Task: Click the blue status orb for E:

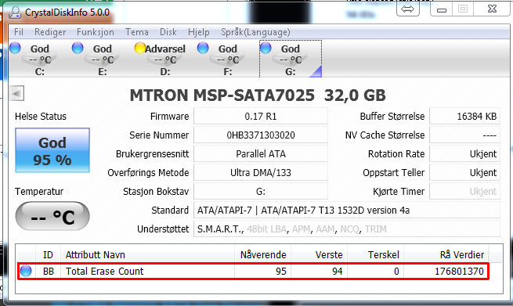Action: (x=78, y=48)
